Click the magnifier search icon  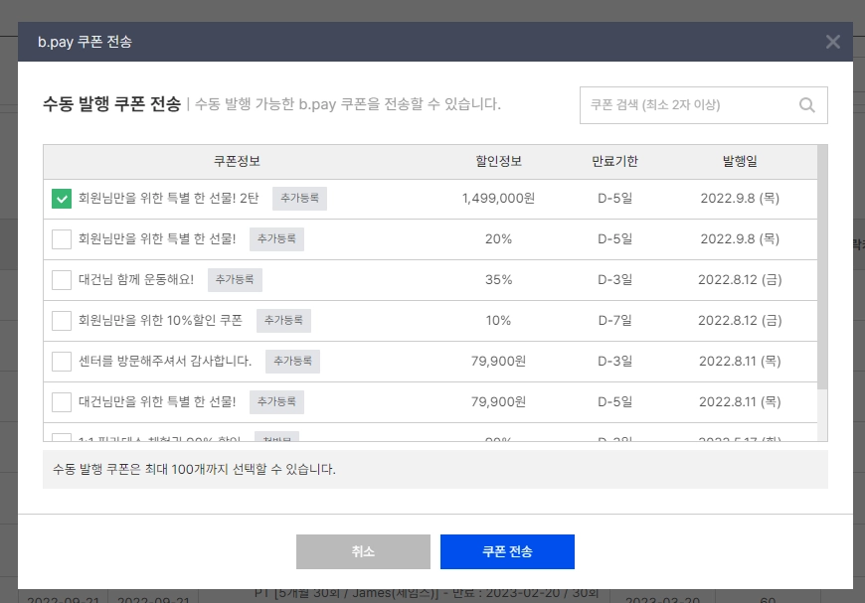[x=806, y=104]
